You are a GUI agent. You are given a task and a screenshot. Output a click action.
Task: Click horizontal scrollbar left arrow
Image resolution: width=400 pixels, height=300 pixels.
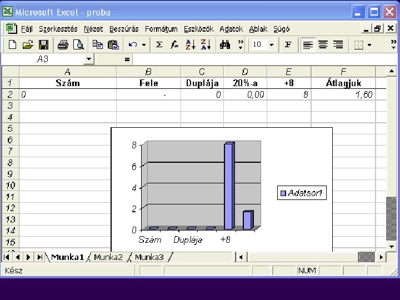241,257
